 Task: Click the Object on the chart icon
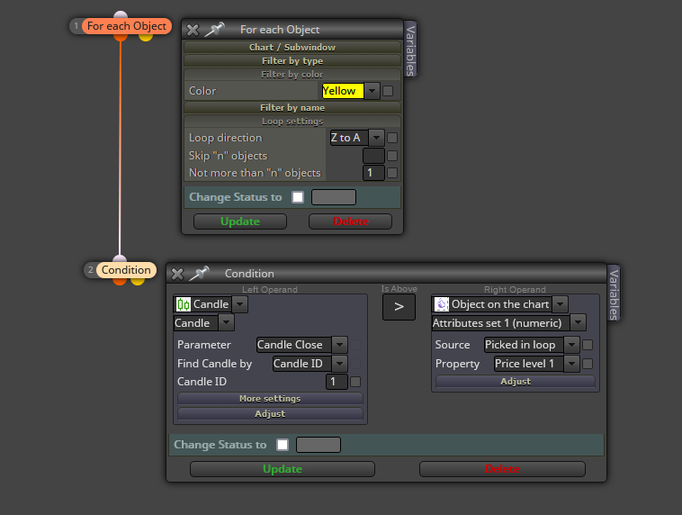pyautogui.click(x=442, y=304)
